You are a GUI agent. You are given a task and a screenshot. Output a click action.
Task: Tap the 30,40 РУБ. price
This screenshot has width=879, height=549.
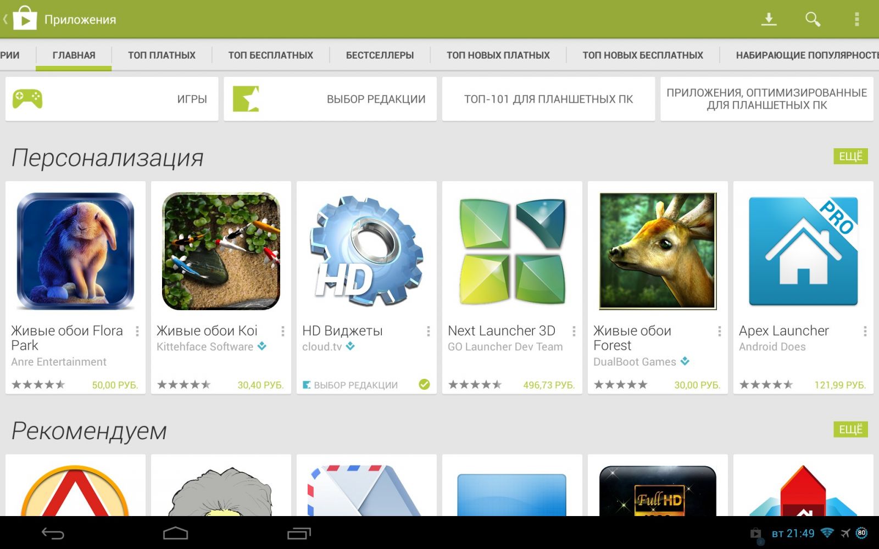tap(260, 385)
